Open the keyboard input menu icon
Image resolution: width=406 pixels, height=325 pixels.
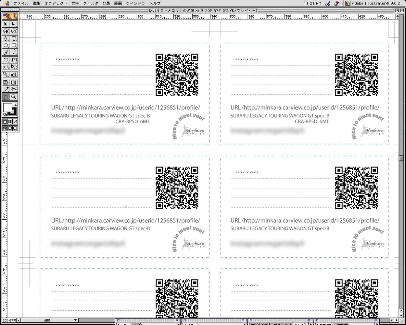pos(337,3)
